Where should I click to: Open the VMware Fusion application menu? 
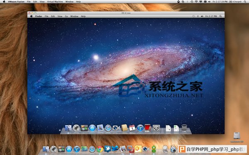click(16, 2)
